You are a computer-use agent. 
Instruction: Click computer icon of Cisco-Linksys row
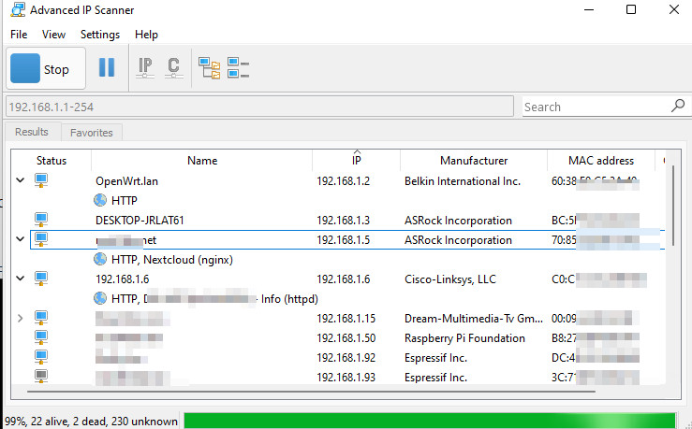pos(41,279)
